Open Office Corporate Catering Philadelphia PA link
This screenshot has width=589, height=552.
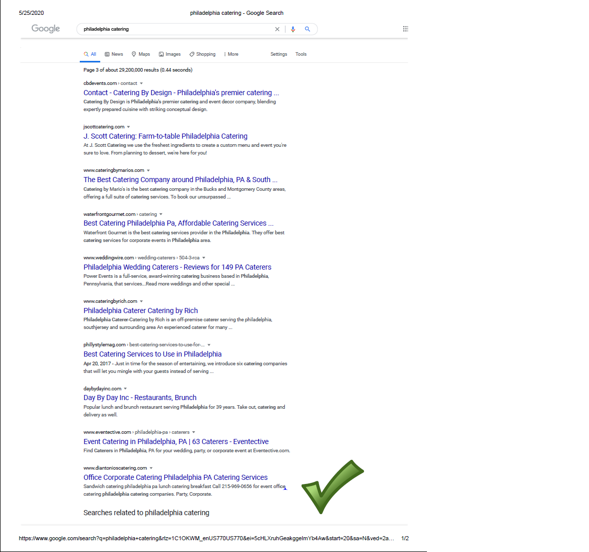(x=175, y=477)
